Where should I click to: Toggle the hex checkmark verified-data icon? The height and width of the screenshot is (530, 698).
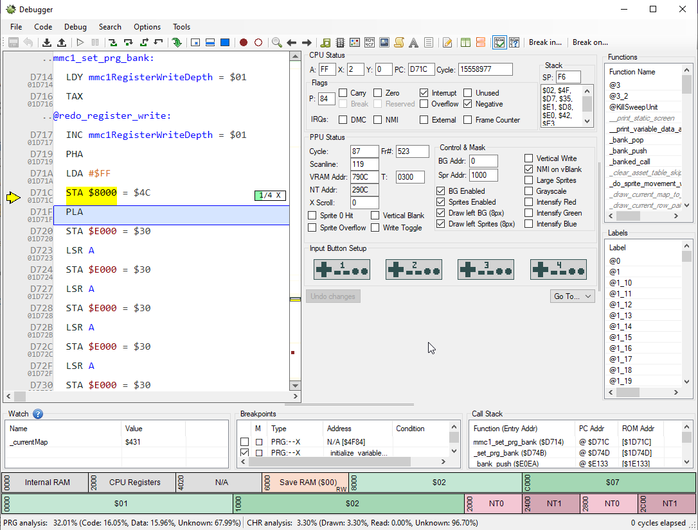pyautogui.click(x=499, y=42)
